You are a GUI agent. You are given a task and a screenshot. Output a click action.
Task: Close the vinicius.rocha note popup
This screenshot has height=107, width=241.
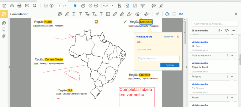coord(178,37)
